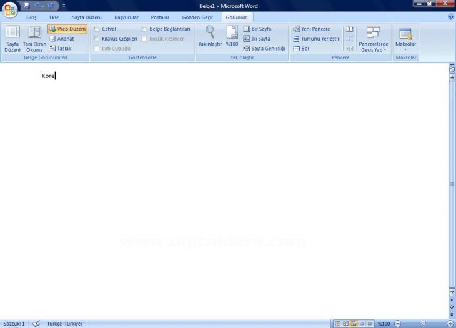This screenshot has width=456, height=328.
Task: Switch to Anahat outline view
Action: [62, 39]
